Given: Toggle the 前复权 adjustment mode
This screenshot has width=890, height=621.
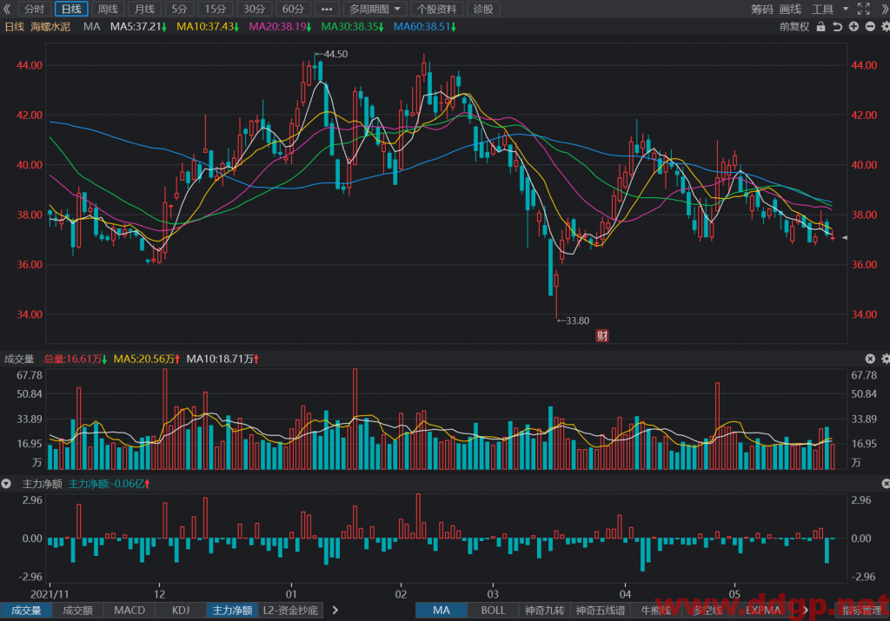Looking at the screenshot, I should click(794, 27).
